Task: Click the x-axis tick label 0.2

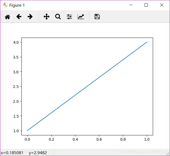Action: click(x=51, y=139)
